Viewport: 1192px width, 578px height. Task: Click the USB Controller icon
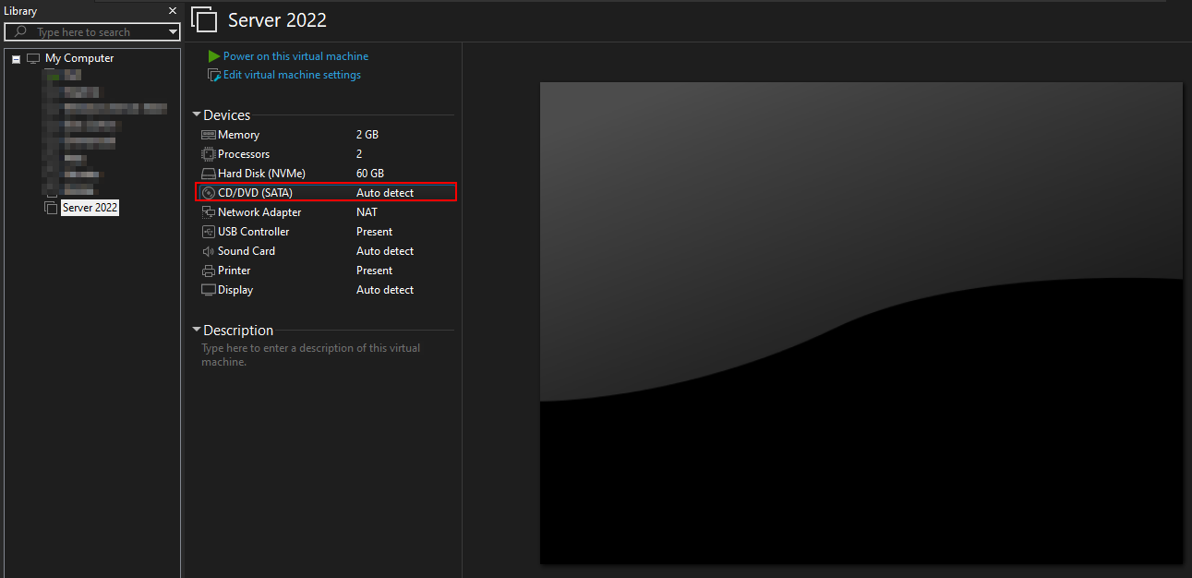click(x=209, y=232)
